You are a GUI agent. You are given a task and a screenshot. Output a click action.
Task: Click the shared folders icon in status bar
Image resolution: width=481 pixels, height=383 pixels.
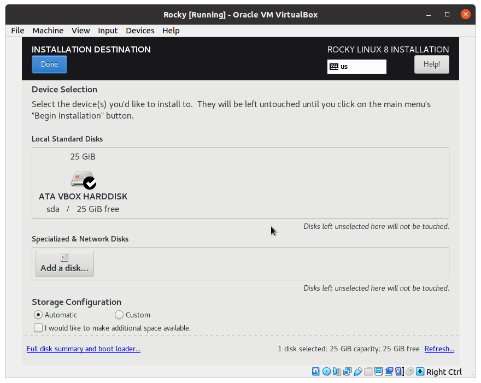[368, 372]
